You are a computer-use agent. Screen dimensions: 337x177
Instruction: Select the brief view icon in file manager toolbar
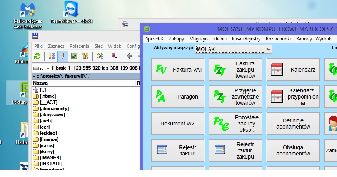tap(52, 56)
